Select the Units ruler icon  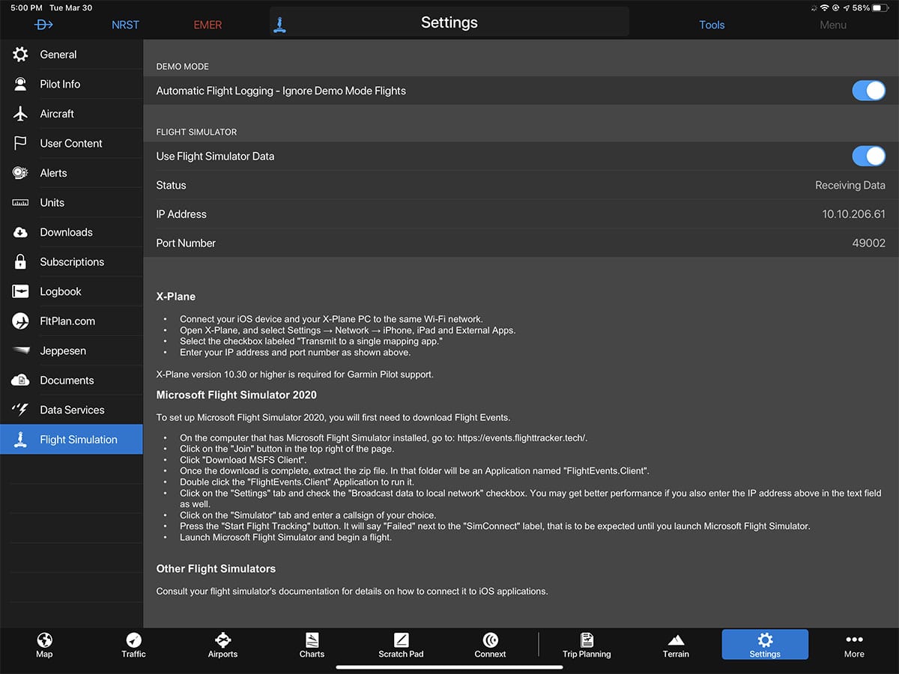pos(20,203)
